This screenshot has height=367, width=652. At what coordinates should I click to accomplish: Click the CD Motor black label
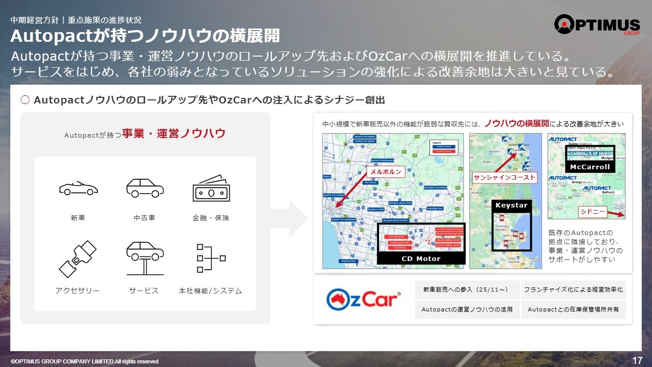pyautogui.click(x=421, y=259)
